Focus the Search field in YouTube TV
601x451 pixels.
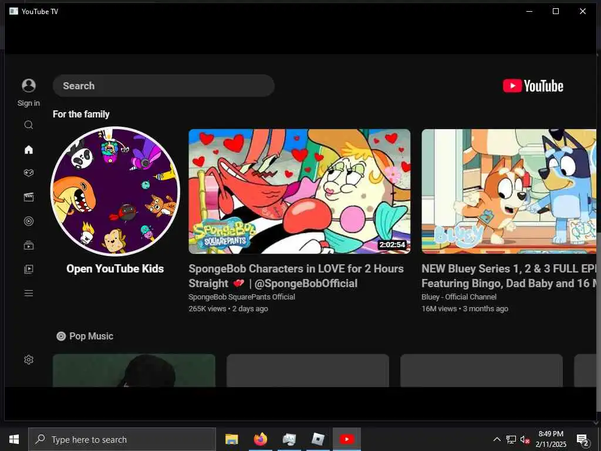(164, 86)
